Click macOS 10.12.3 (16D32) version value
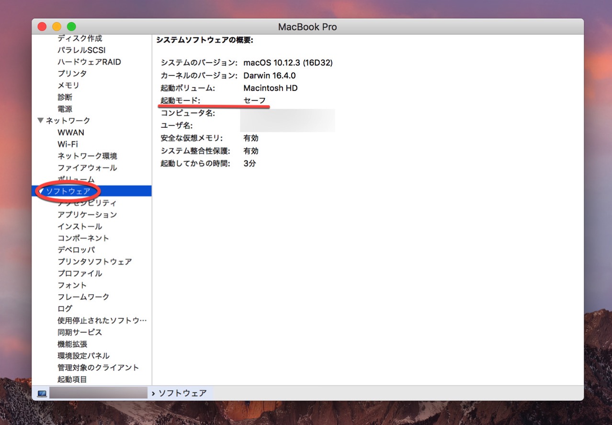Viewport: 612px width, 425px height. pos(288,63)
